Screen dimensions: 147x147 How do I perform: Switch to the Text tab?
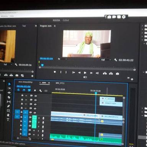24,26
